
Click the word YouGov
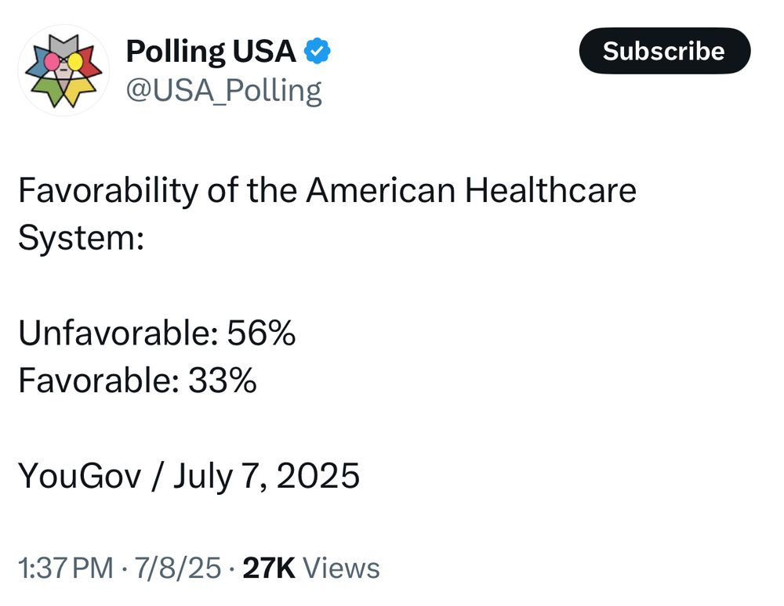click(80, 476)
